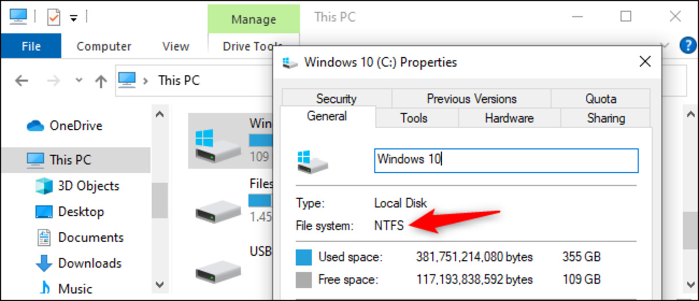Click navigation pane scrollbar up arrow
Viewport: 699px width, 301px height.
(160, 114)
